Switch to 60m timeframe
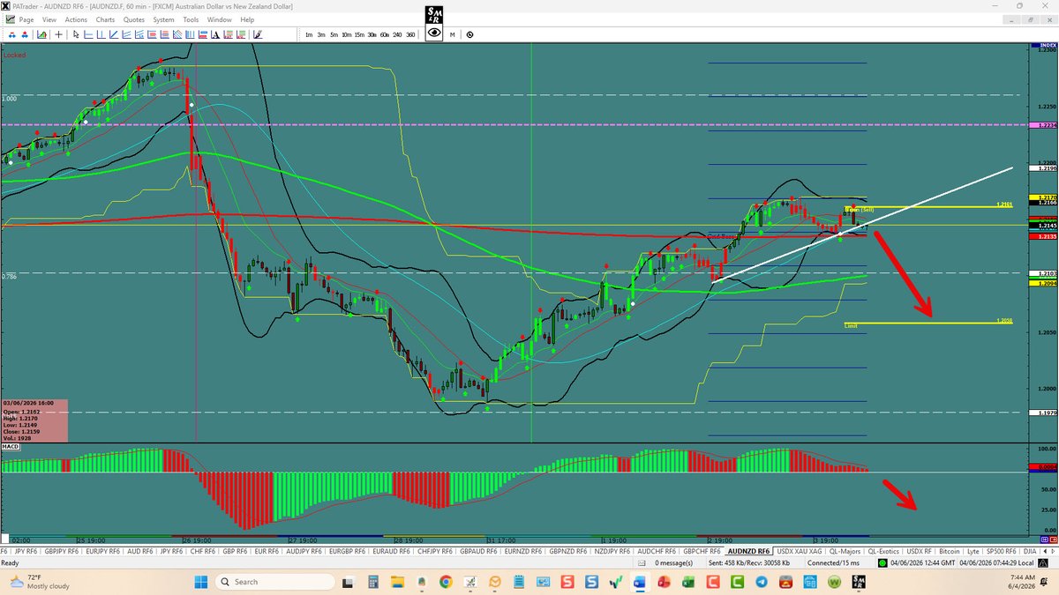Viewport: 1059px width, 595px height. pos(384,34)
